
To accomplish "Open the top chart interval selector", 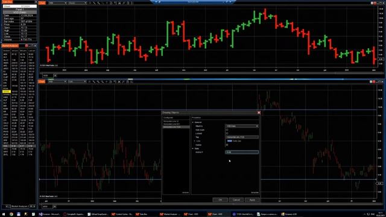I will click(x=77, y=3).
